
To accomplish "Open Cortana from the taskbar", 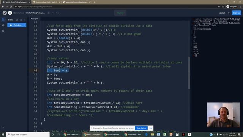I will pos(52,134).
